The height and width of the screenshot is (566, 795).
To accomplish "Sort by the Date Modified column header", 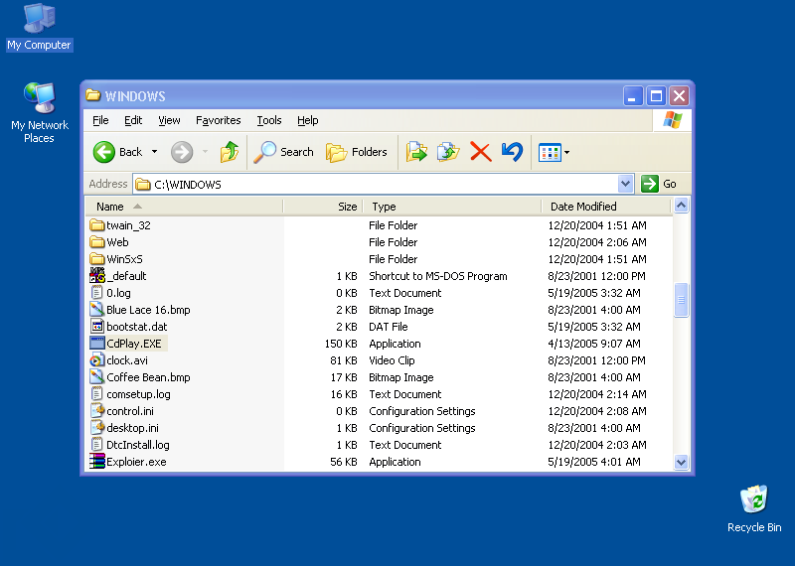I will (x=607, y=207).
